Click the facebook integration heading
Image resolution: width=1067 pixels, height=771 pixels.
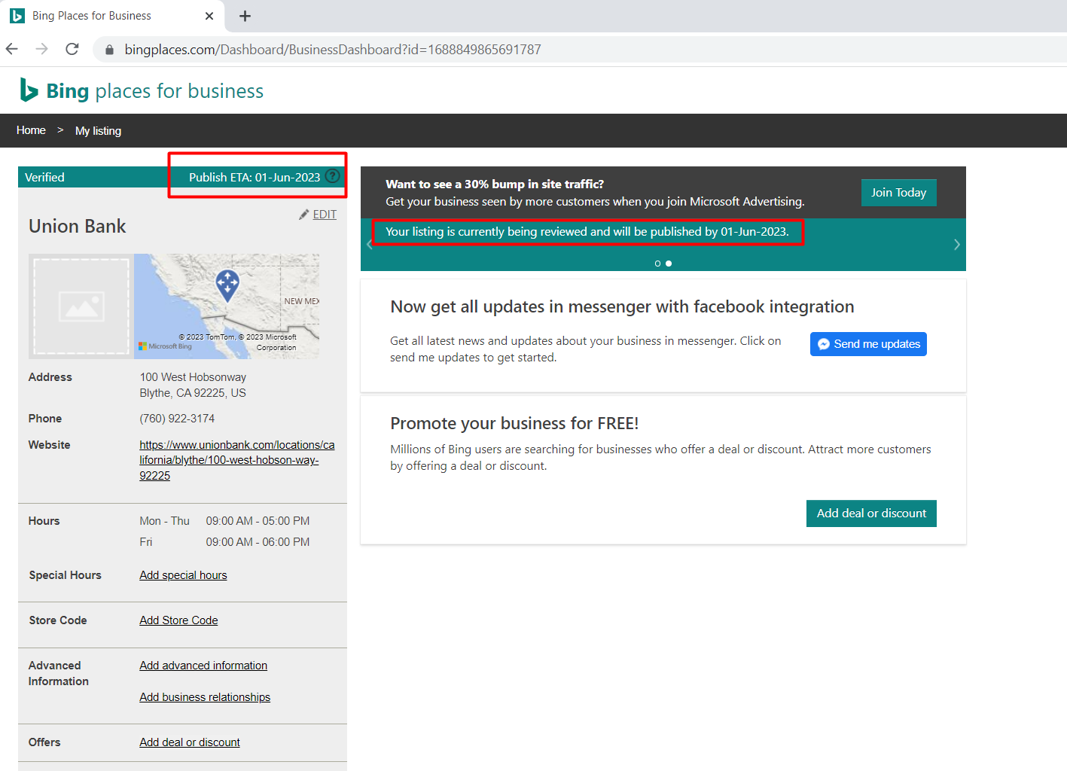(622, 306)
